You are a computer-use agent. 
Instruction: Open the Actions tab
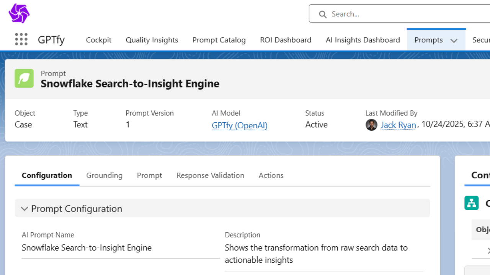click(x=271, y=175)
